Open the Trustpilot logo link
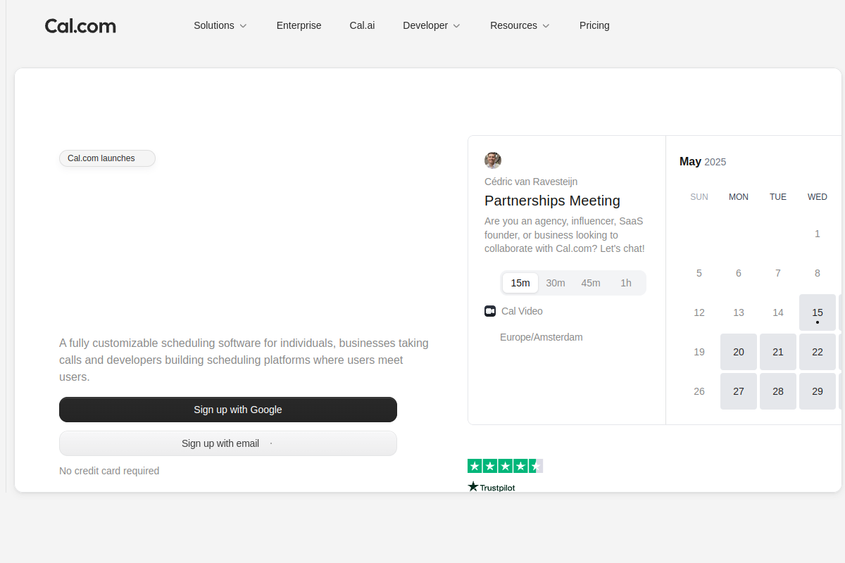The image size is (845, 563). point(492,487)
